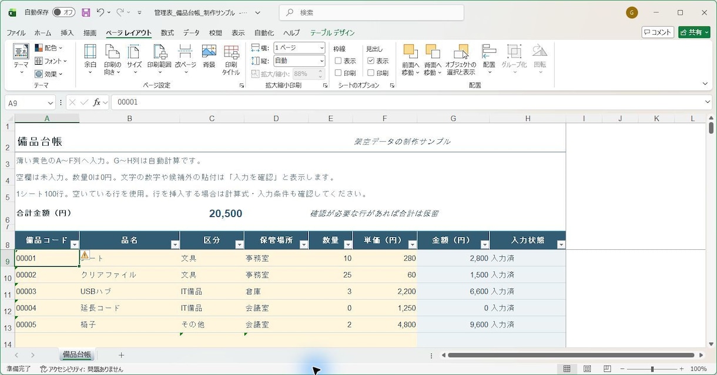Open the 印刷範囲 print area menu

pyautogui.click(x=159, y=59)
